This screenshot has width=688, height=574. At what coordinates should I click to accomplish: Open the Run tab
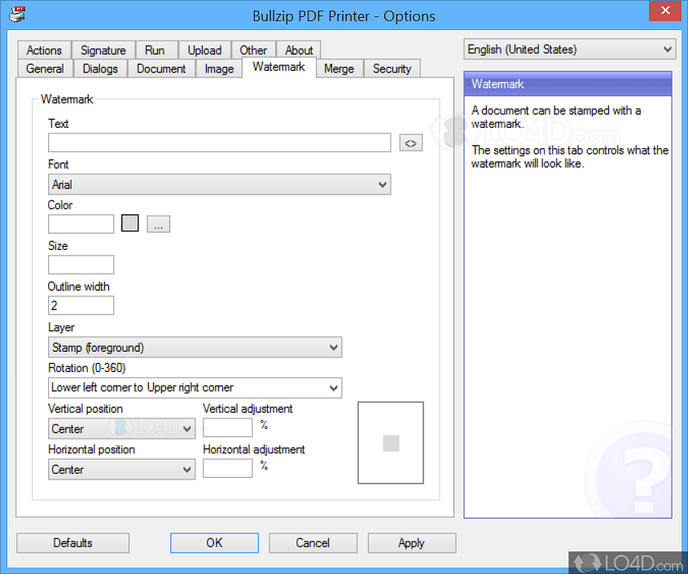155,50
